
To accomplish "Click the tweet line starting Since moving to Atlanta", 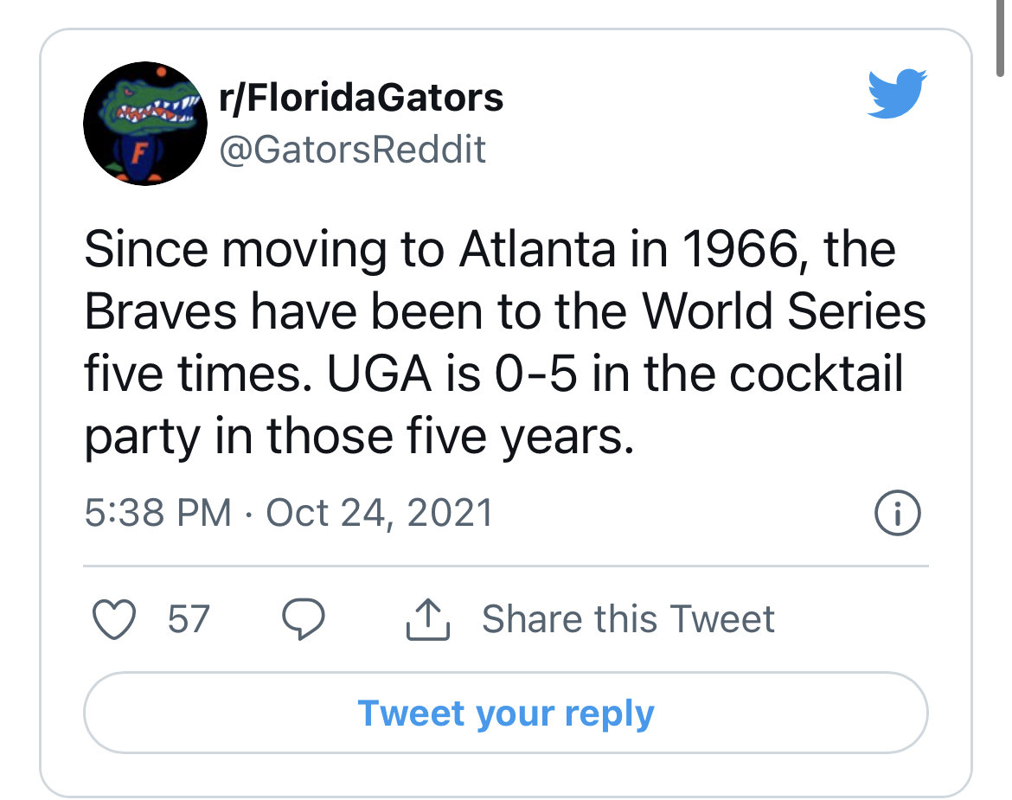I will coord(490,250).
